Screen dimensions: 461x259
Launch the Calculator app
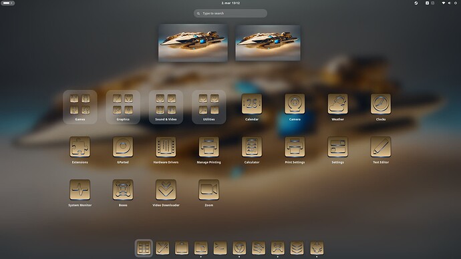point(252,150)
